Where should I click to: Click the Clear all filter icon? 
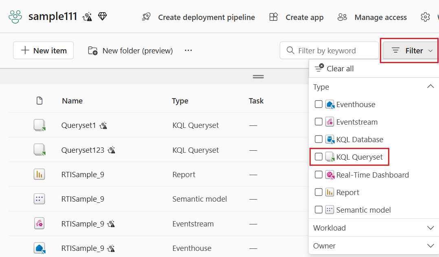click(319, 68)
